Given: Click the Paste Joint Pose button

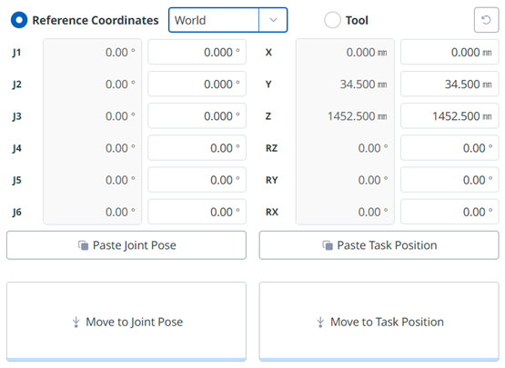Looking at the screenshot, I should pyautogui.click(x=126, y=245).
